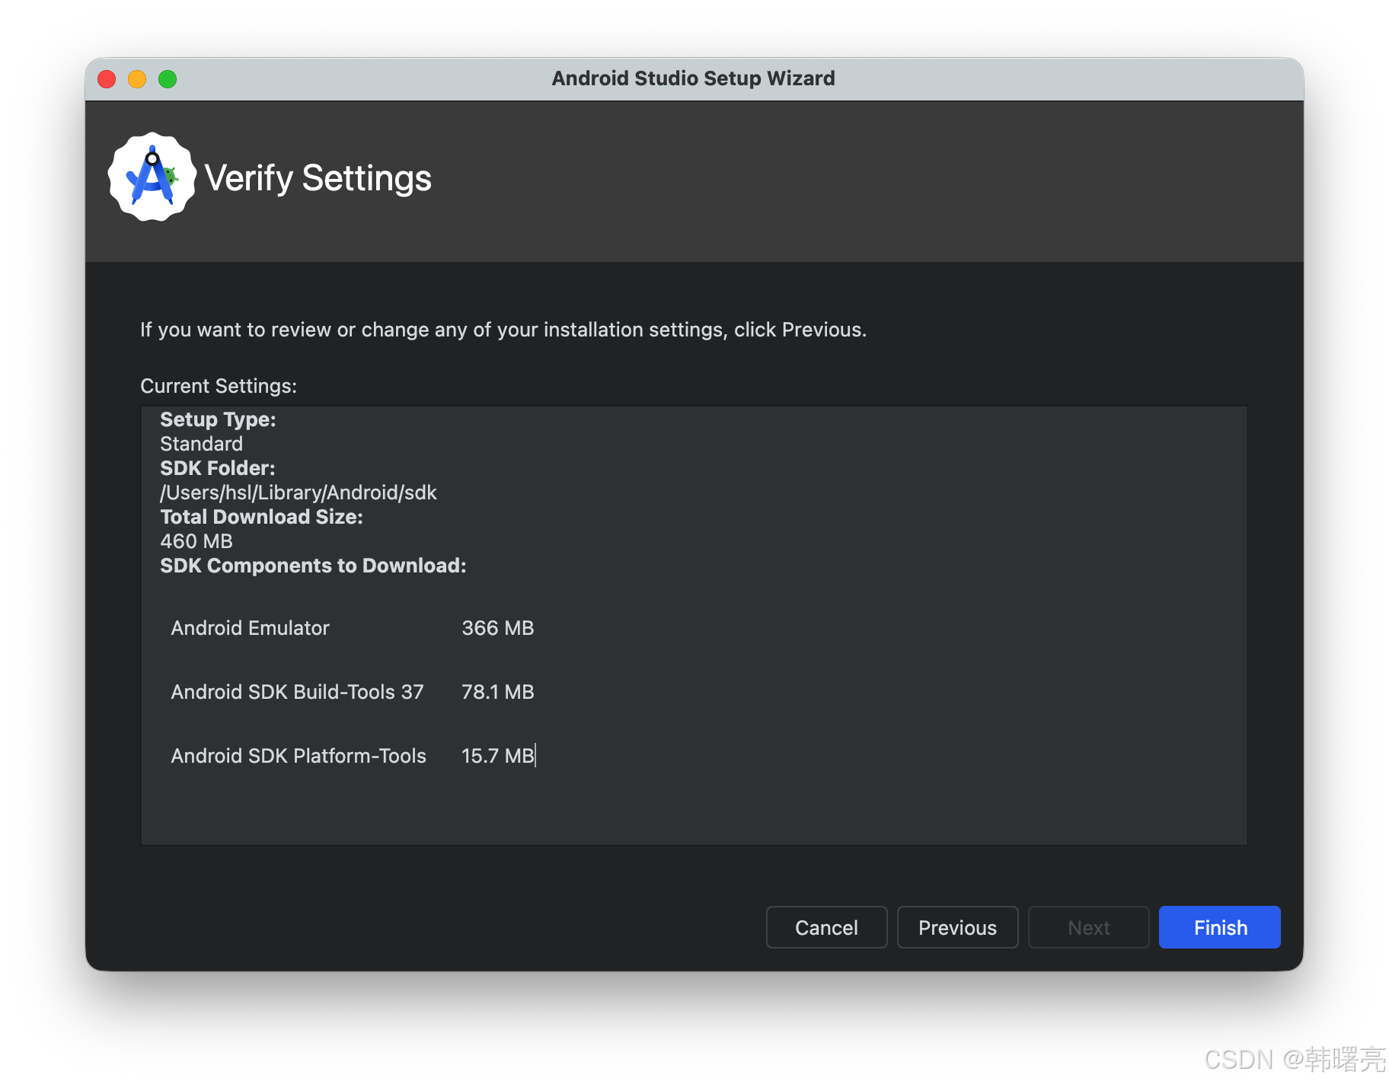Click the SDK Components to Download heading

point(313,566)
